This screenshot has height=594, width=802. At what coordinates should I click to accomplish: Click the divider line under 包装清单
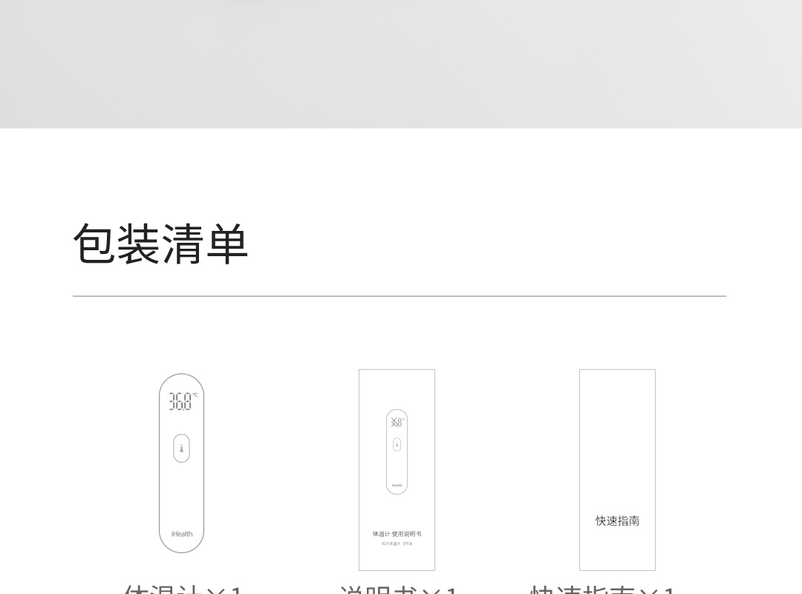click(x=400, y=296)
